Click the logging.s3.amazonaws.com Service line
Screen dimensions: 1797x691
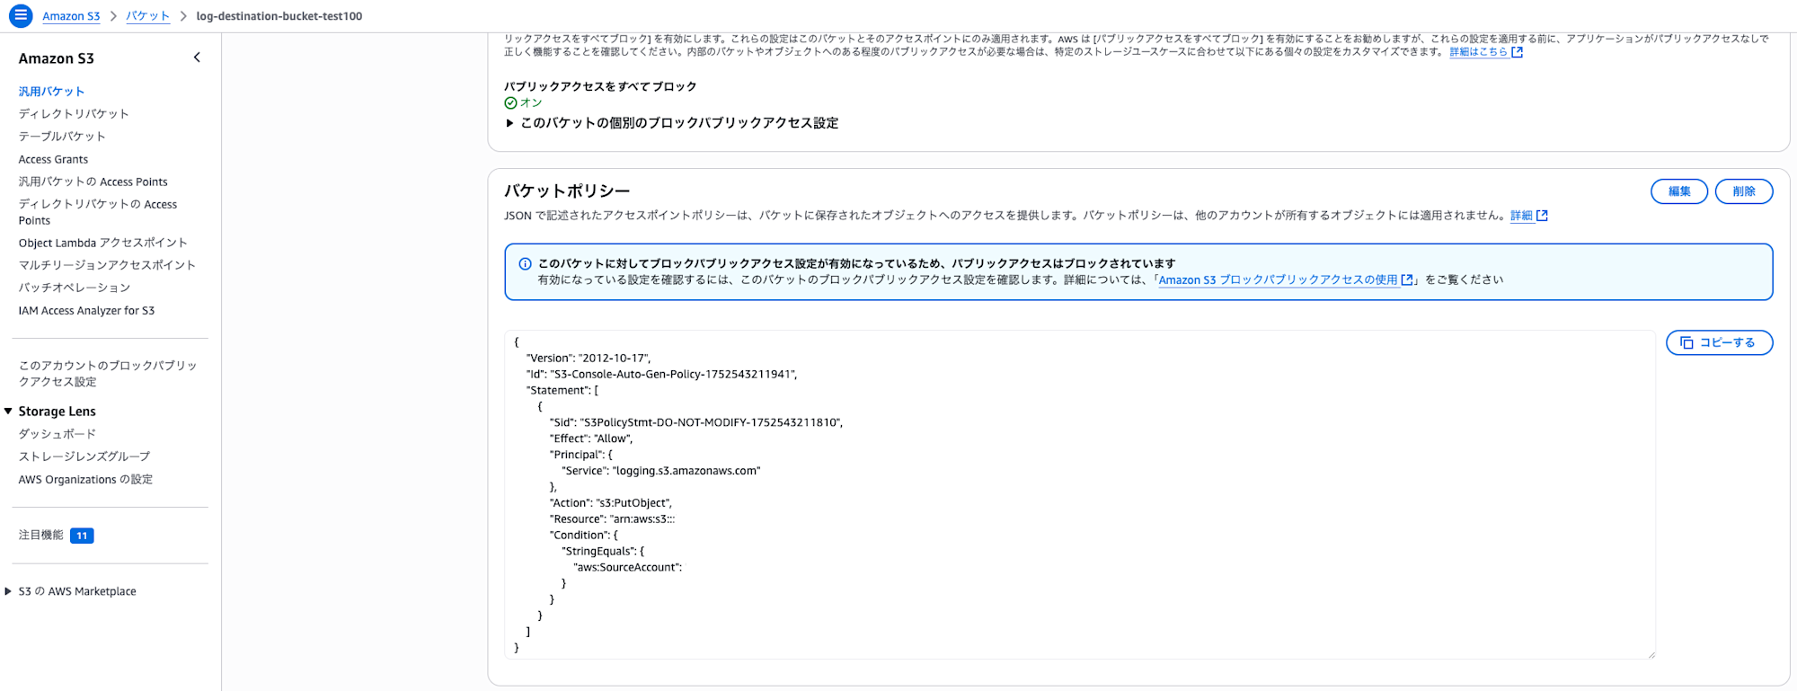661,471
